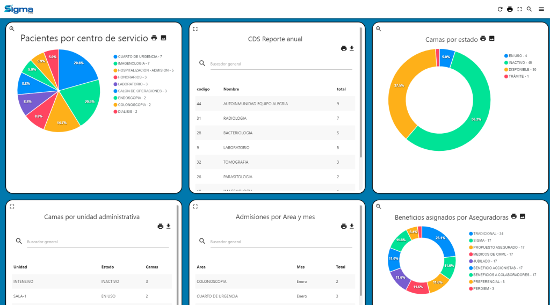Viewport: 550px width, 305px height.
Task: Sort CDS table by the total column header
Action: pyautogui.click(x=341, y=89)
